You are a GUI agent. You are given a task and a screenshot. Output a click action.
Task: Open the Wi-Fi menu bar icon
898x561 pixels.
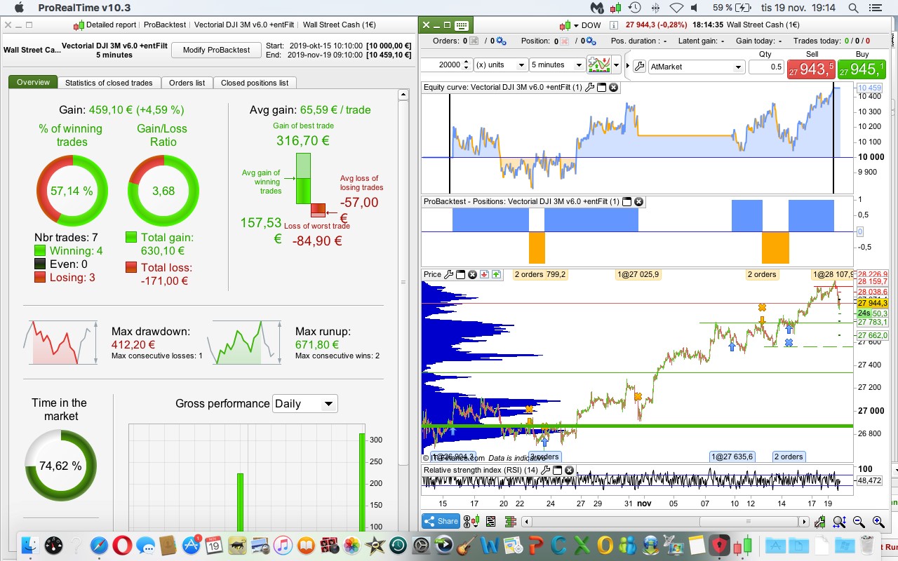tap(676, 8)
